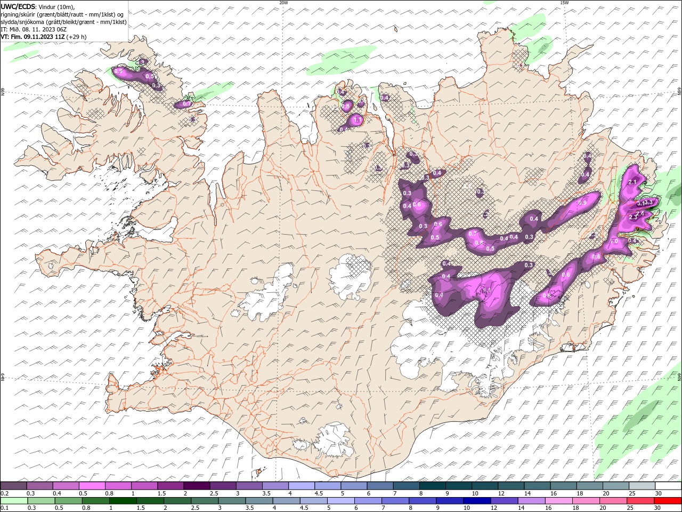The height and width of the screenshot is (512, 682).
Task: Click the 'rigning/skúrir' legend description line
Action: [62, 14]
